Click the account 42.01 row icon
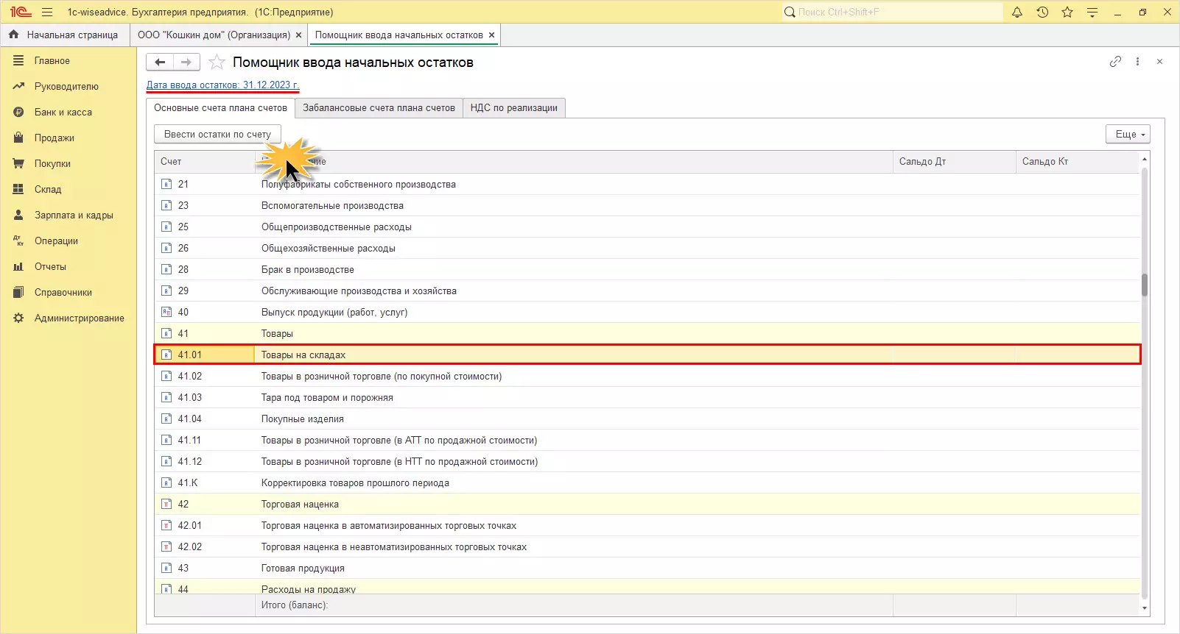Image resolution: width=1180 pixels, height=634 pixels. point(166,526)
